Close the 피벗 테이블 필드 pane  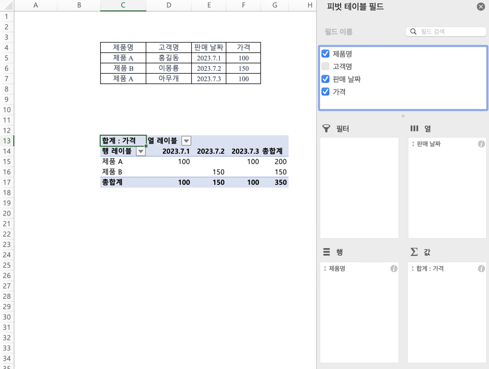point(481,7)
